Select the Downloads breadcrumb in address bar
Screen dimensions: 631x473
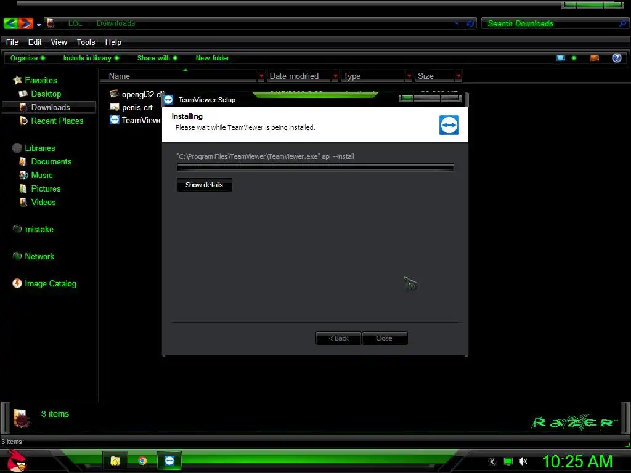(x=115, y=23)
